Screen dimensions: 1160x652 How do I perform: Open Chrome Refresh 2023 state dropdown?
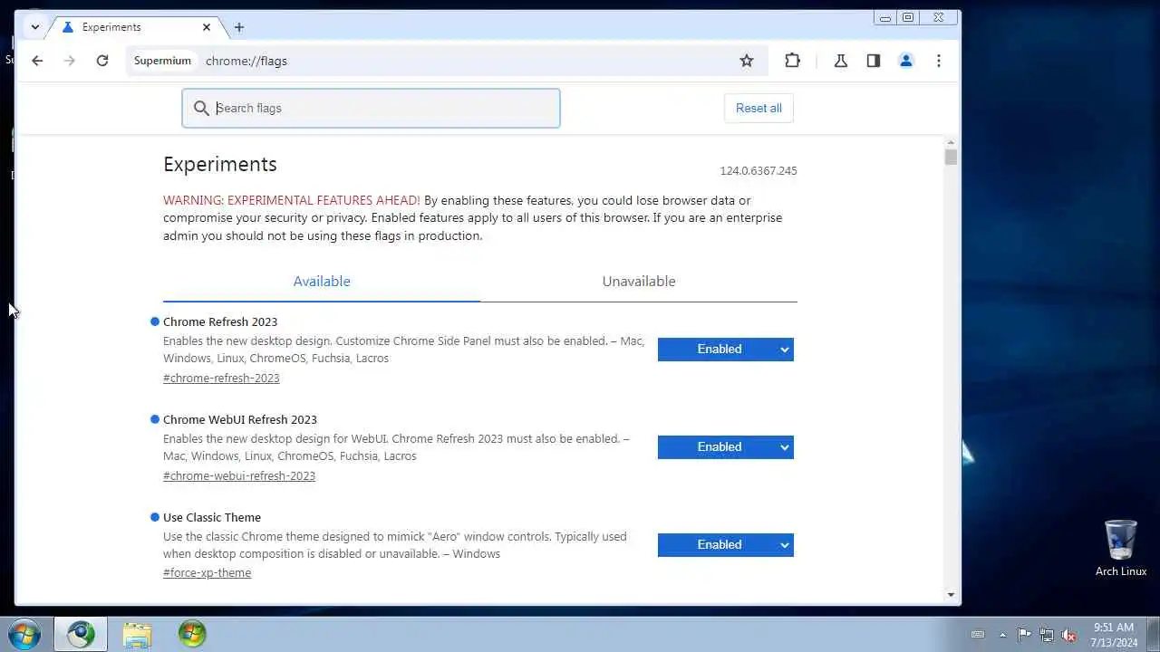[726, 350]
